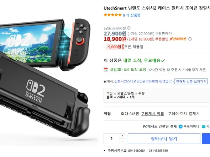The height and width of the screenshot is (157, 210).
Task: Decrease quantity with the down arrow
Action: 122,141
